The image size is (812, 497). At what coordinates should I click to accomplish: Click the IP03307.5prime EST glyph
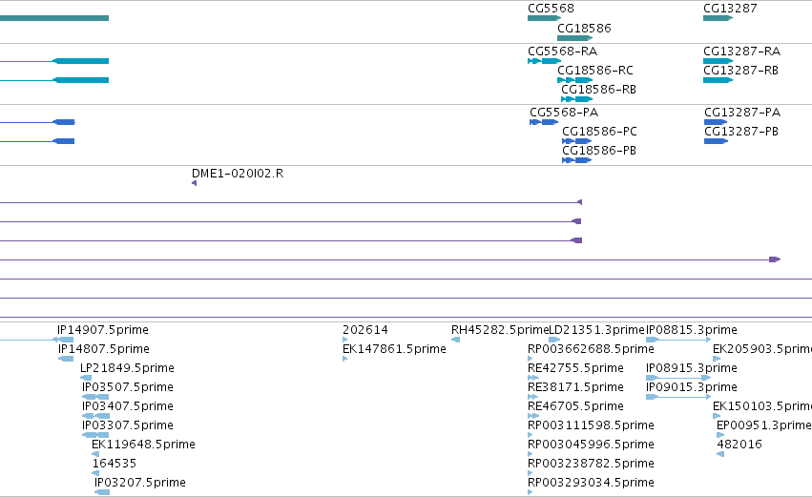click(95, 435)
